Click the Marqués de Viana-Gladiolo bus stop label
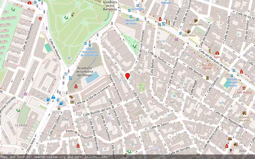Image resolution: width=255 pixels, height=159 pixels. 232,82
